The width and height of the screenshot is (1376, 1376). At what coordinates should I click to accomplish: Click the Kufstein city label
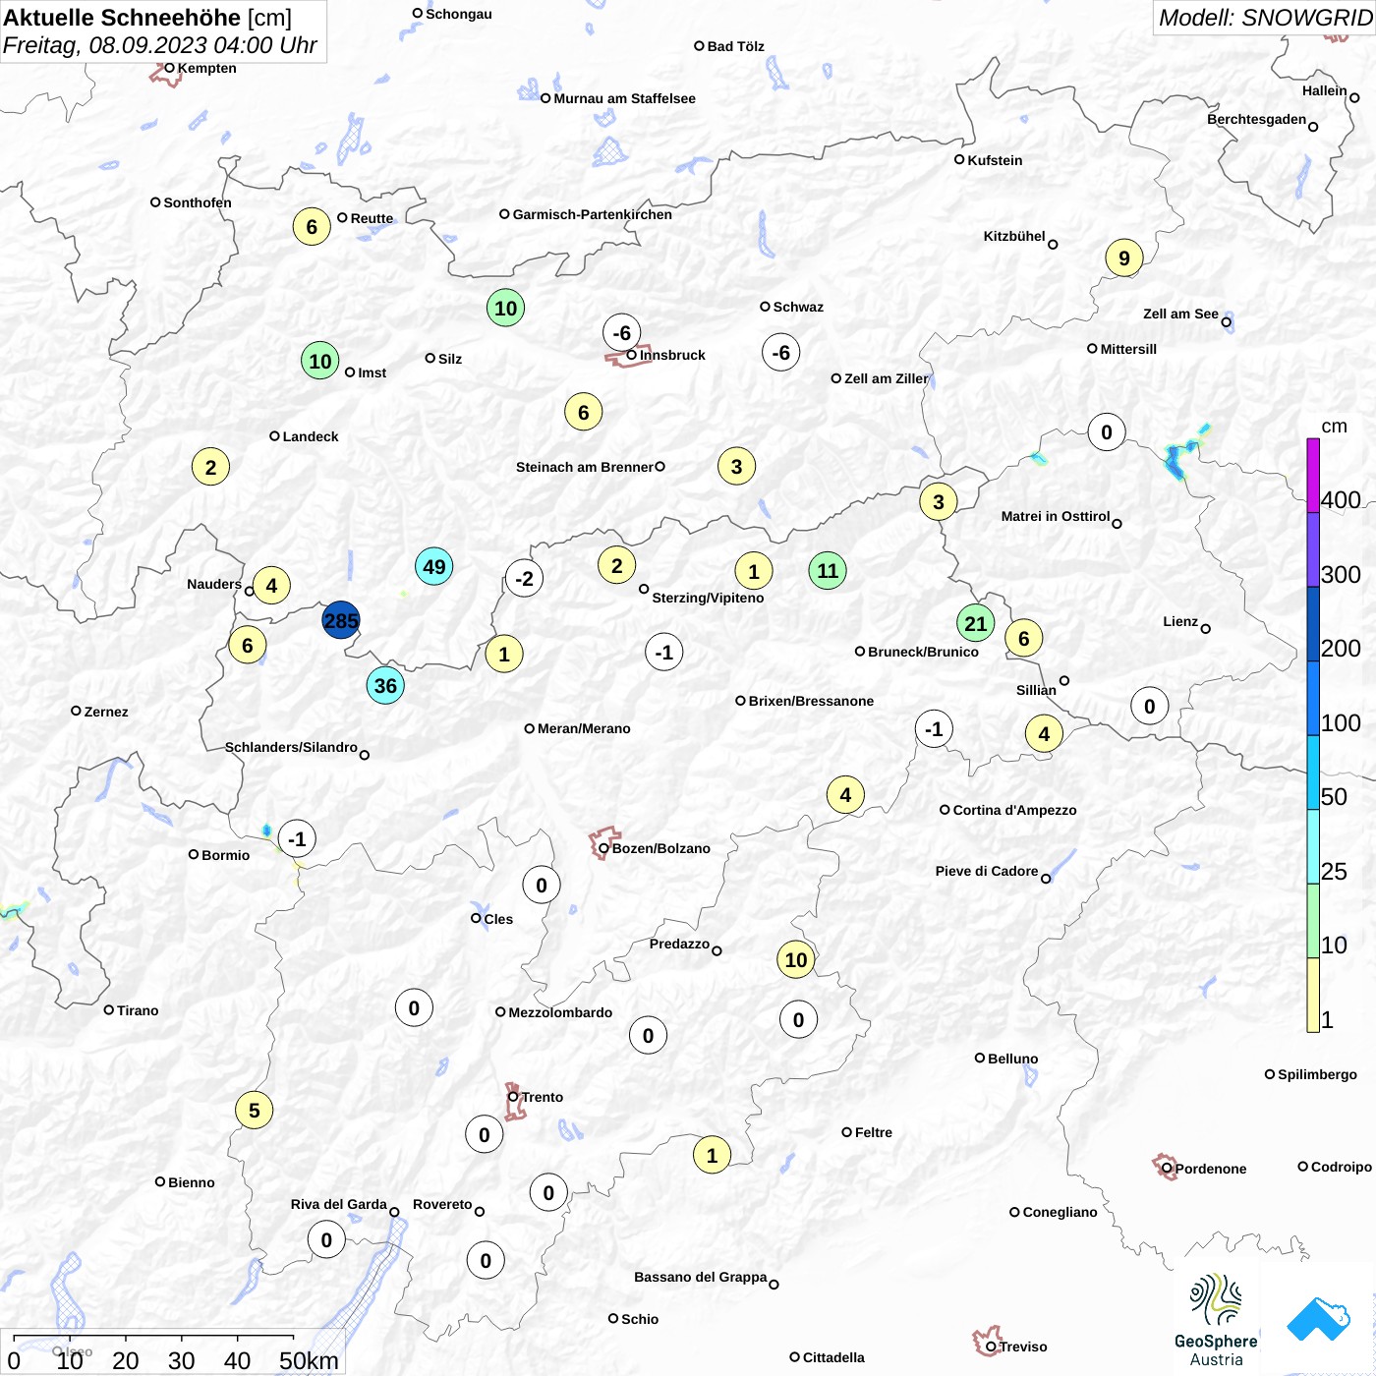pos(995,160)
